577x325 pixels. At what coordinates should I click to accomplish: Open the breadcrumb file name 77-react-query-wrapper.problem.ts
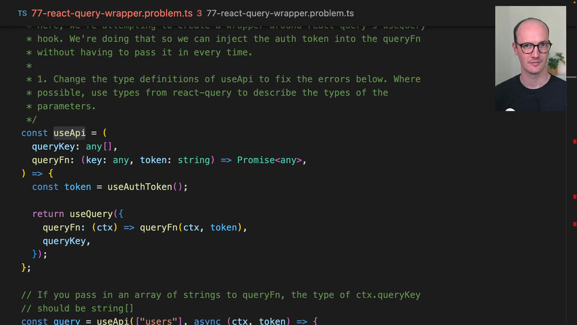[280, 13]
